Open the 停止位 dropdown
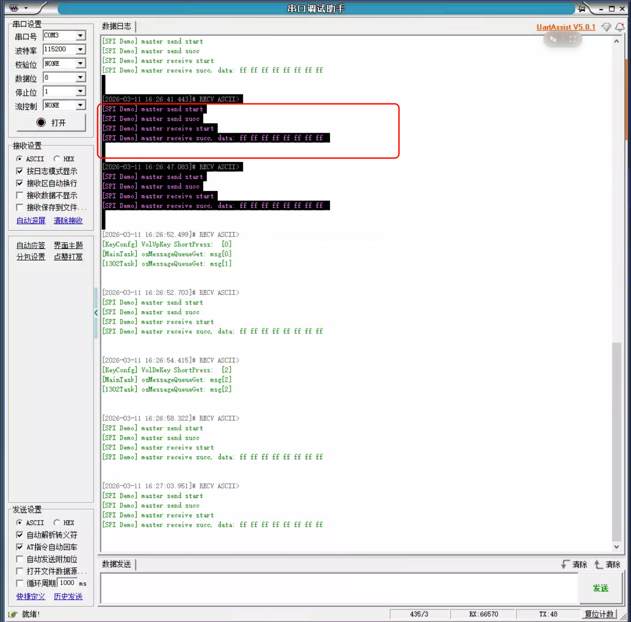Viewport: 631px width, 622px height. coord(81,91)
